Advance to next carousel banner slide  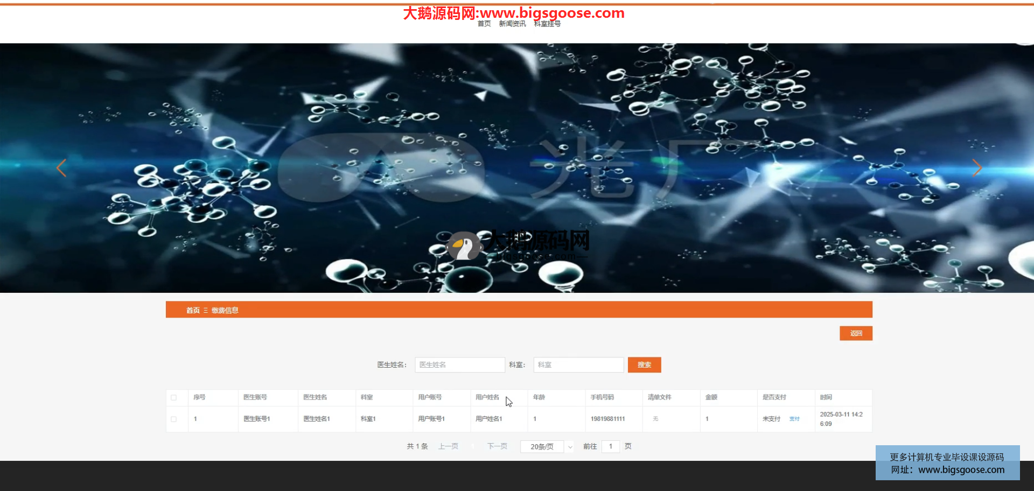(977, 168)
